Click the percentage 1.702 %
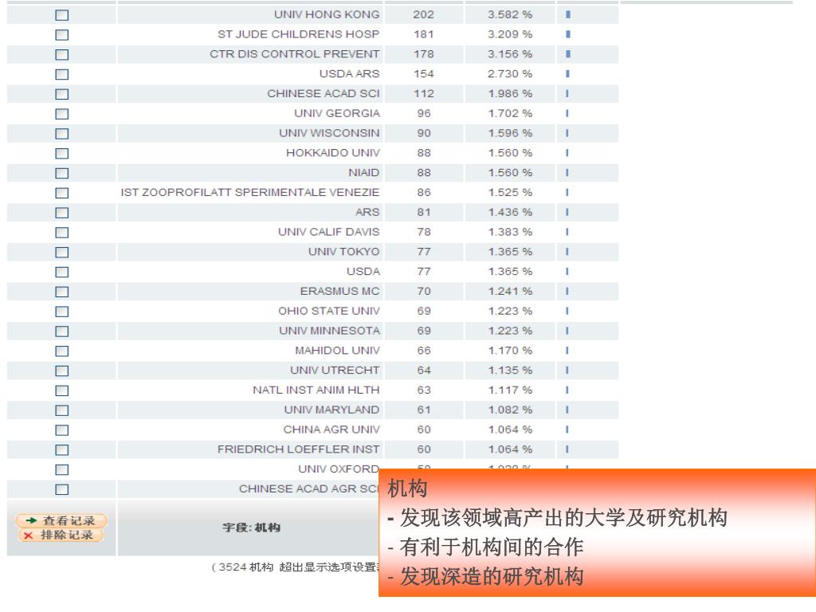The width and height of the screenshot is (816, 612). point(510,113)
